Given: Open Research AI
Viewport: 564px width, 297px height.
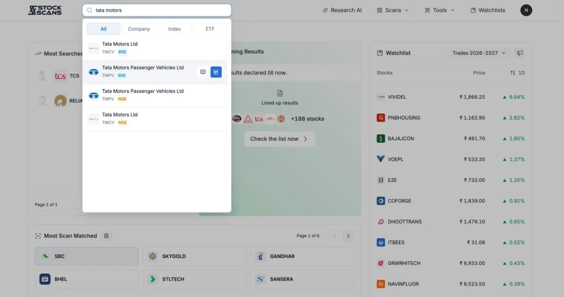Looking at the screenshot, I should point(342,10).
